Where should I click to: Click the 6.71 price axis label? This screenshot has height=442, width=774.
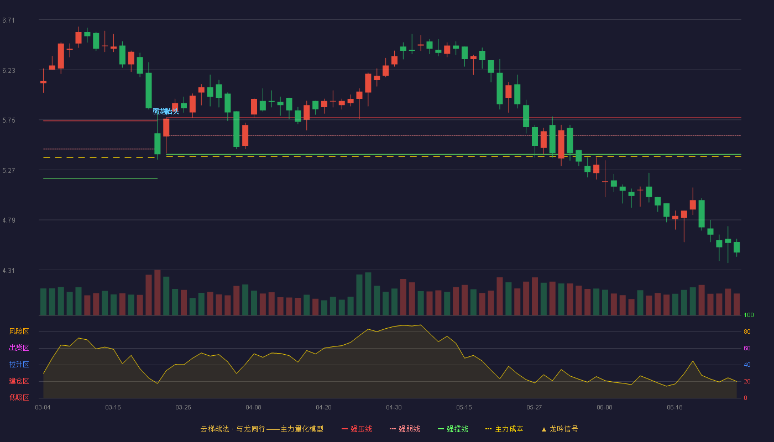pos(8,20)
